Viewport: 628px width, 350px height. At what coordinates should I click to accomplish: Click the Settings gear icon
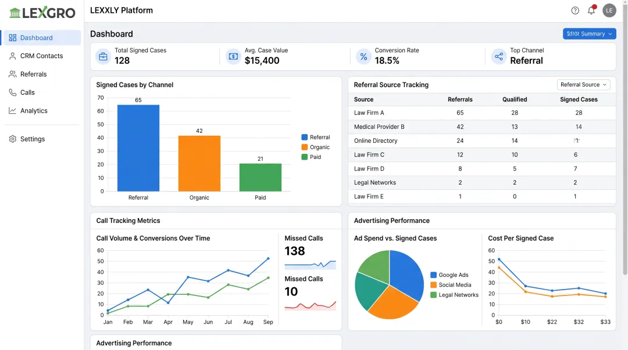pos(12,139)
